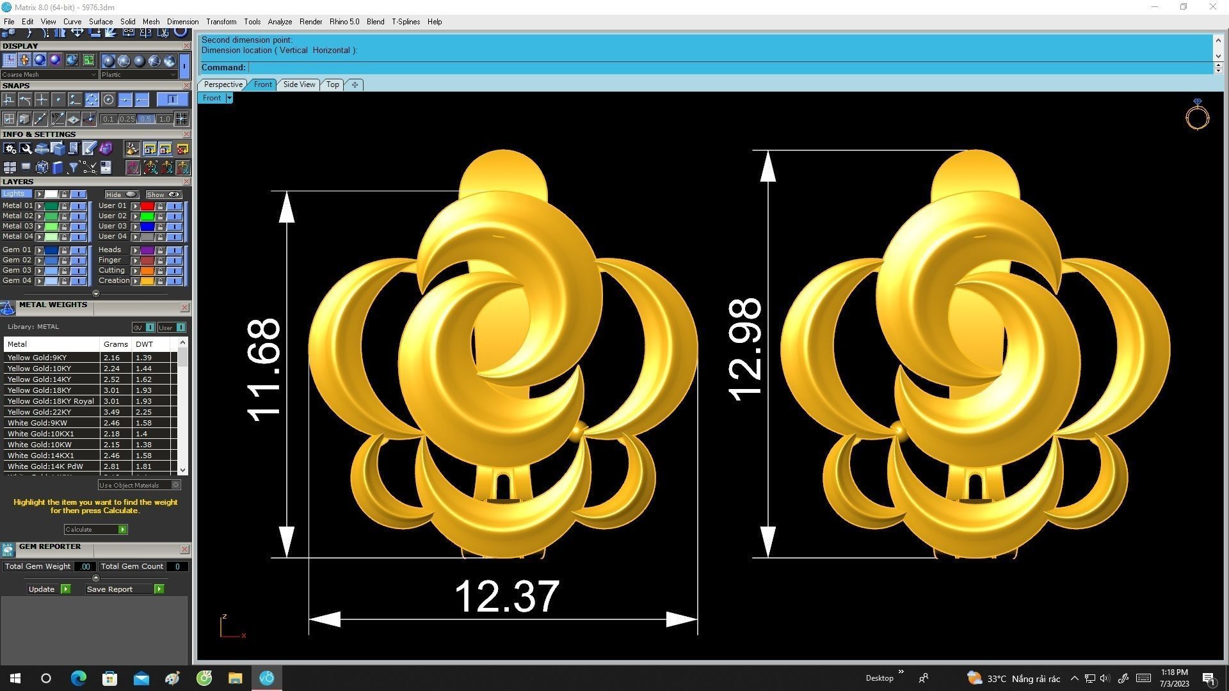Toggle Heads layer visibility switch

pyautogui.click(x=174, y=250)
